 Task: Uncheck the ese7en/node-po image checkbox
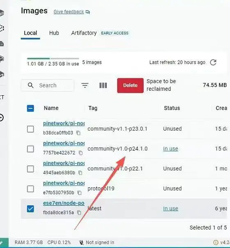[30, 209]
